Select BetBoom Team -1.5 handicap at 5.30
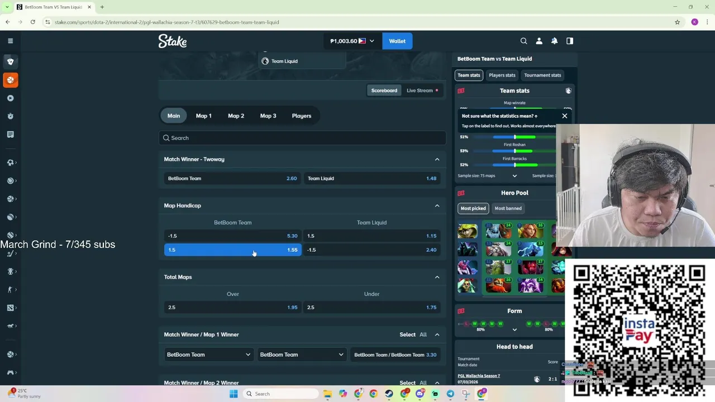 (x=233, y=236)
